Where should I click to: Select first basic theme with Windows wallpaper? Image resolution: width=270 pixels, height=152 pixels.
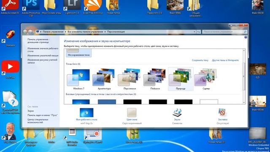tap(81, 102)
